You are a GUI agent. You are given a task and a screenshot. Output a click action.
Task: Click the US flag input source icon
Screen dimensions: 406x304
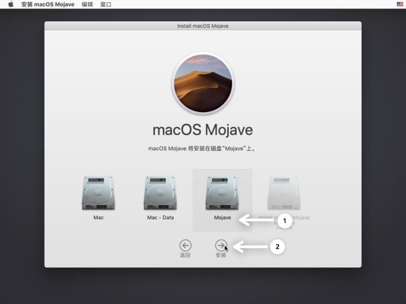400,4
